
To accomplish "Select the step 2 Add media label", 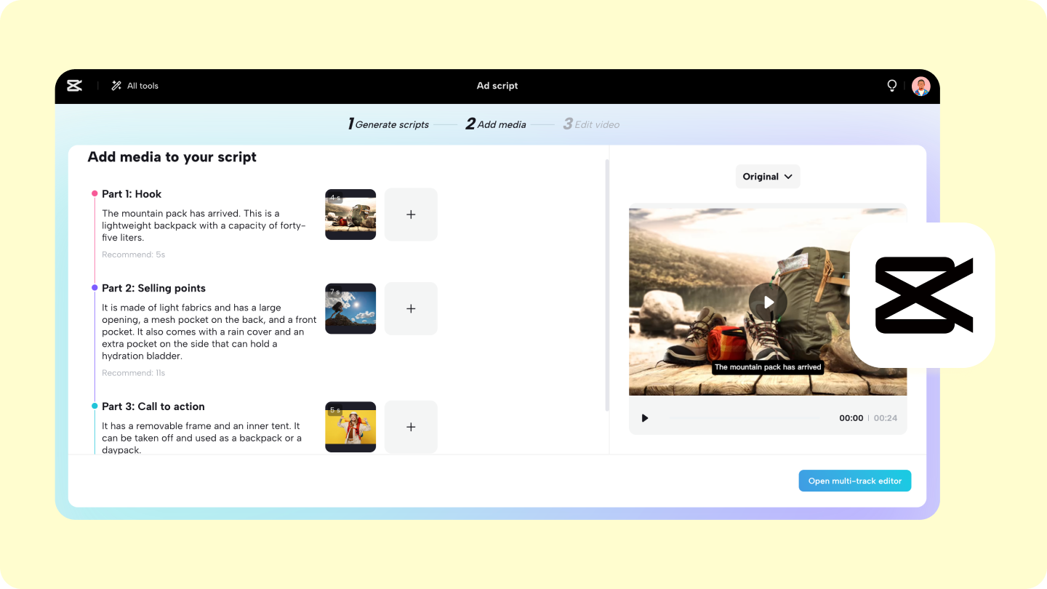I will [x=495, y=124].
